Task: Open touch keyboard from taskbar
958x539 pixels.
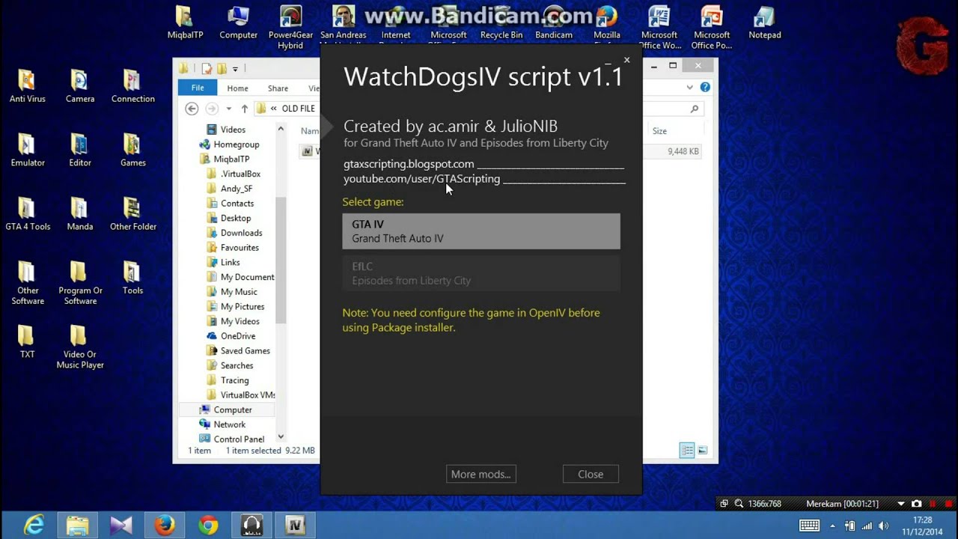Action: [x=810, y=526]
